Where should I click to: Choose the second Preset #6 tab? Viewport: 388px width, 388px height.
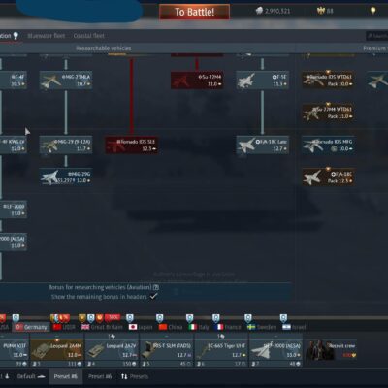(100, 376)
